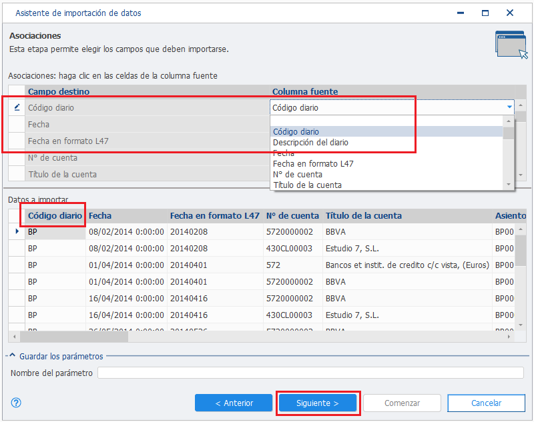534x422 pixels.
Task: Cancel the import wizard
Action: point(486,403)
